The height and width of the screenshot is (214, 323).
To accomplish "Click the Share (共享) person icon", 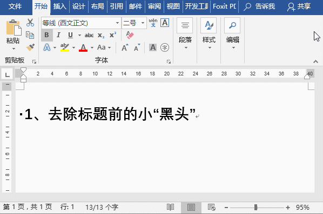I will coord(291,7).
